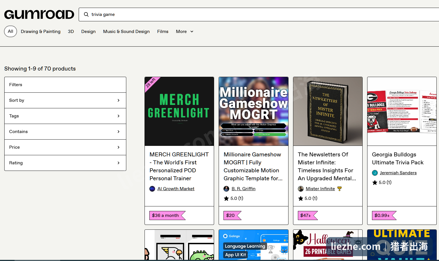Open the MERCH GREENLIGHT product thumbnail
439x261 pixels.
179,111
